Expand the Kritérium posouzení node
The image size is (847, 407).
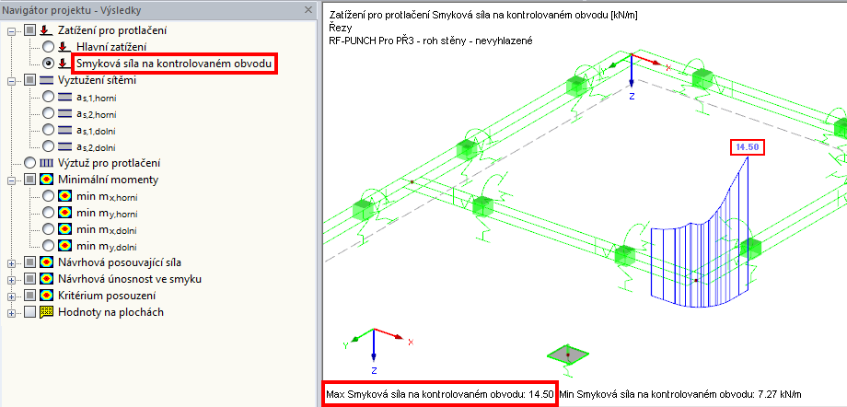[12, 297]
